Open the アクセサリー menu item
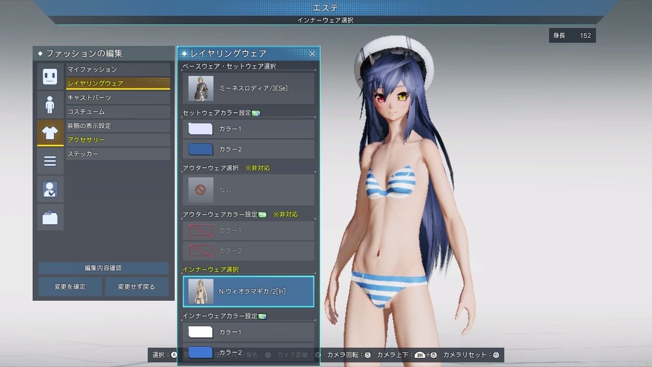This screenshot has width=652, height=367. coord(118,139)
